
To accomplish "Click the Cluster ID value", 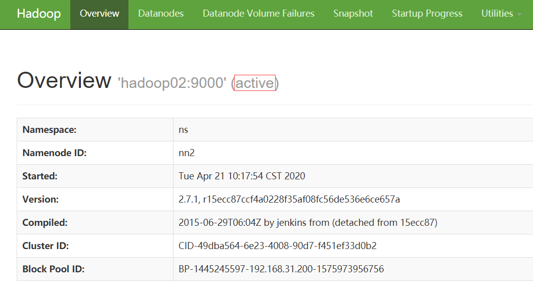I will point(278,246).
